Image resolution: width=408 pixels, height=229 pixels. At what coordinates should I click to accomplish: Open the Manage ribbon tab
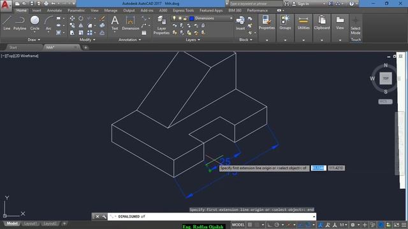111,10
